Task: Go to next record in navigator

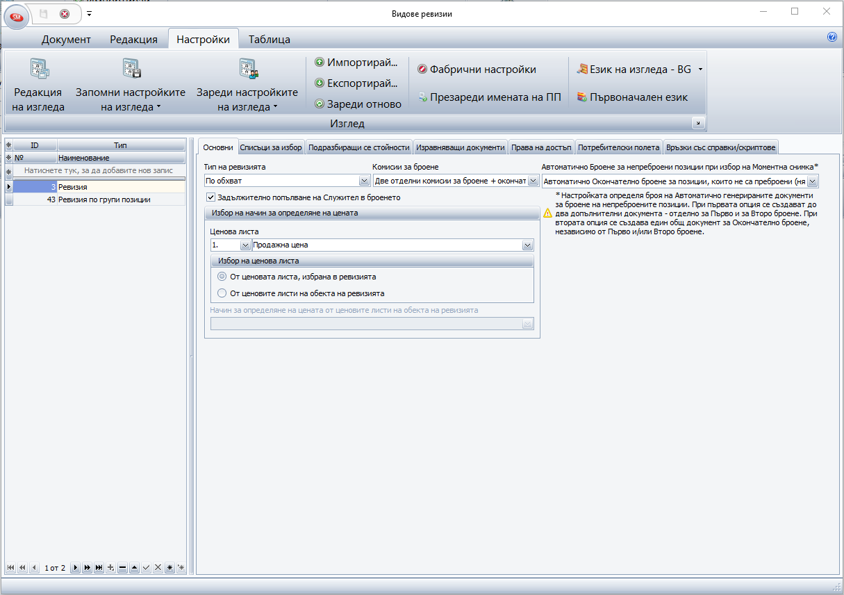Action: pos(76,568)
